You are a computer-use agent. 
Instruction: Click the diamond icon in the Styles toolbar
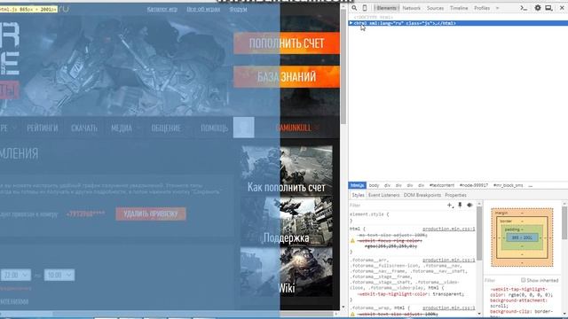click(x=469, y=205)
